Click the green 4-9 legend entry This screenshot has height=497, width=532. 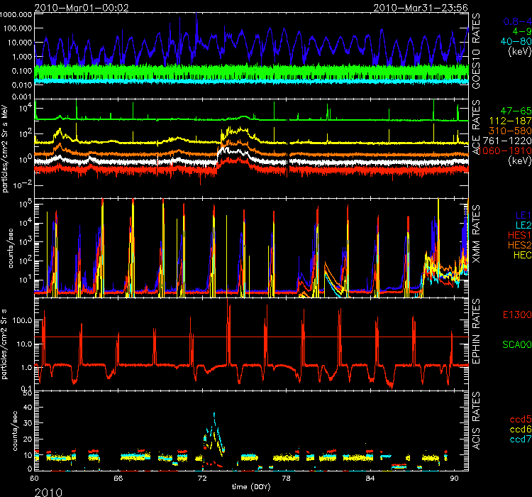tap(522, 31)
